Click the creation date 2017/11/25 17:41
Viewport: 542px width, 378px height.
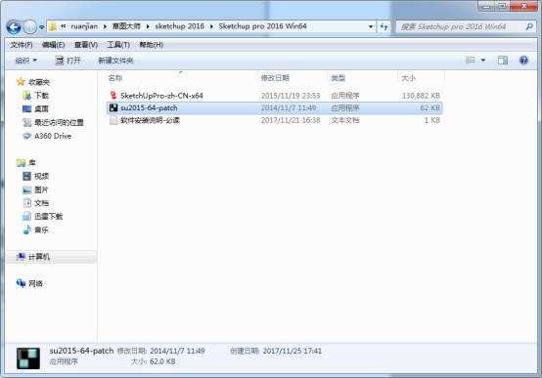coord(293,351)
